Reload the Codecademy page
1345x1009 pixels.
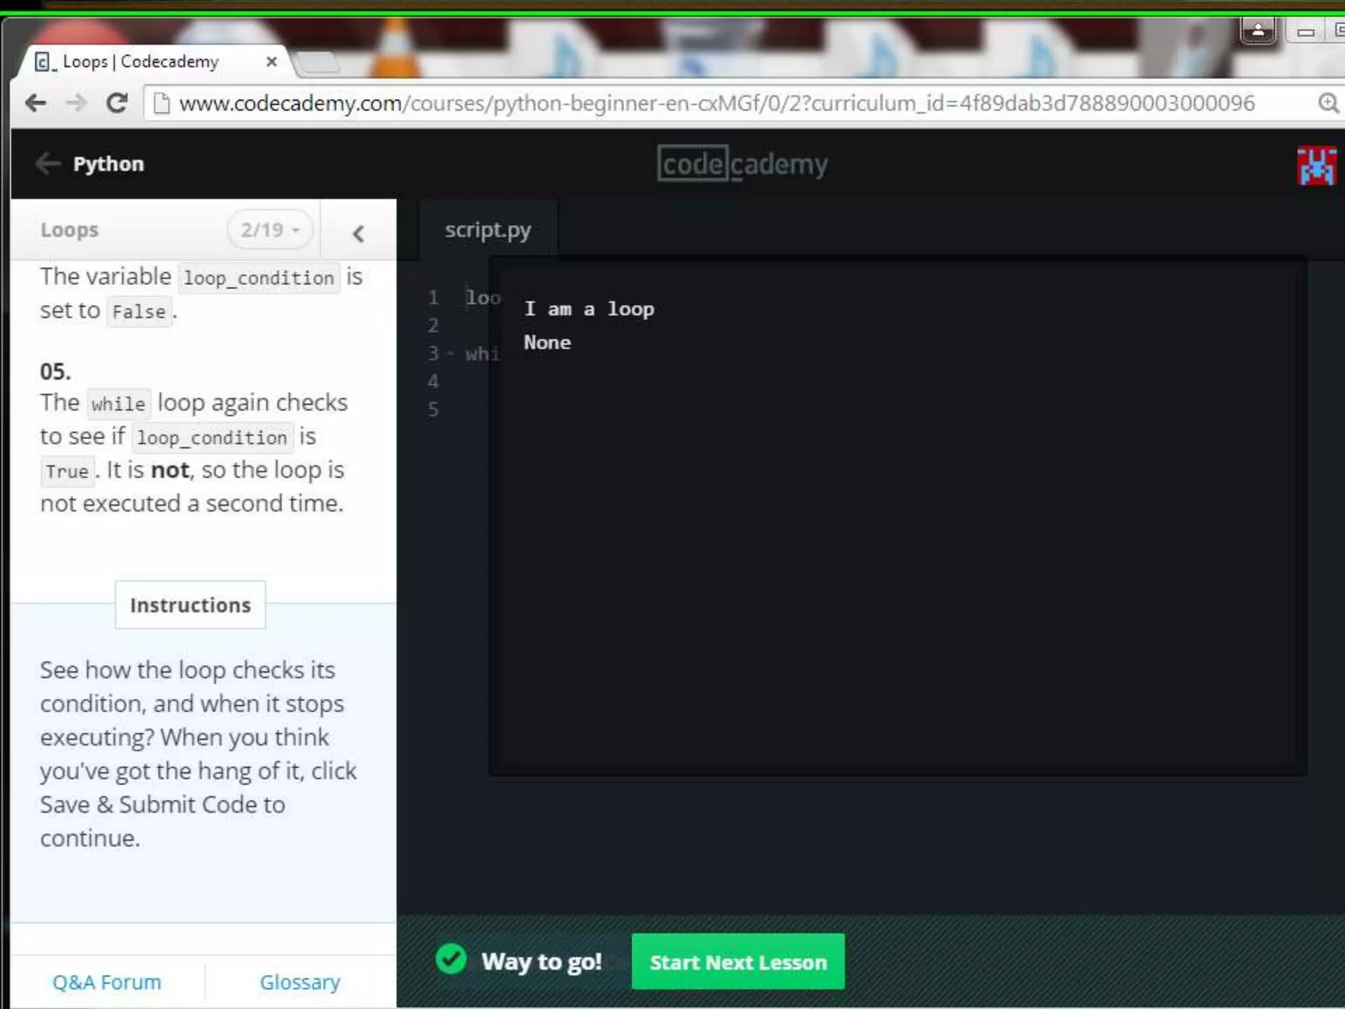click(x=118, y=103)
